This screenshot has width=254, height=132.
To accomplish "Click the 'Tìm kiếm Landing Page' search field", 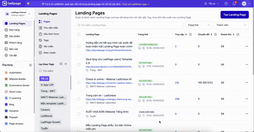I will (129, 25).
